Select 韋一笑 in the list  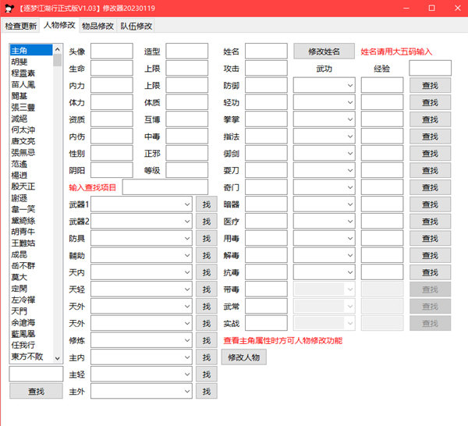31,209
